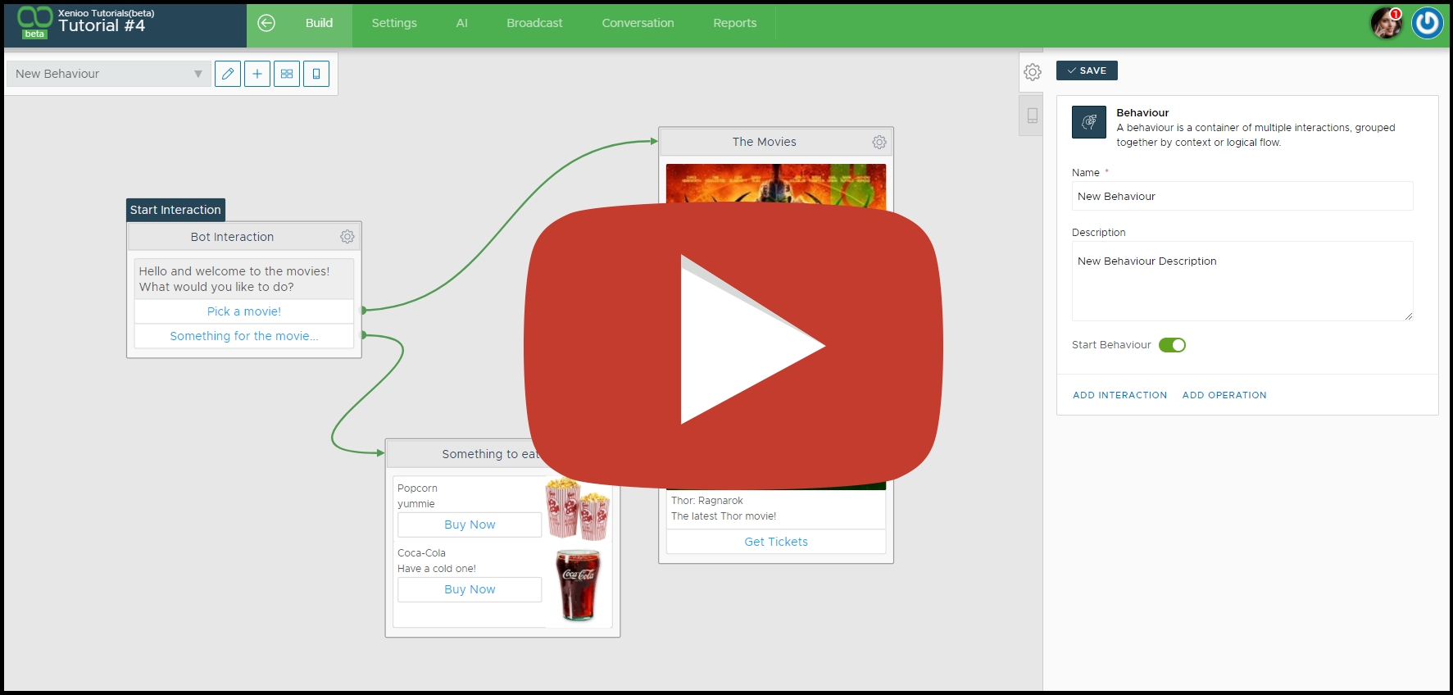Open the New Behaviour dropdown
The height and width of the screenshot is (695, 1453).
coord(108,74)
